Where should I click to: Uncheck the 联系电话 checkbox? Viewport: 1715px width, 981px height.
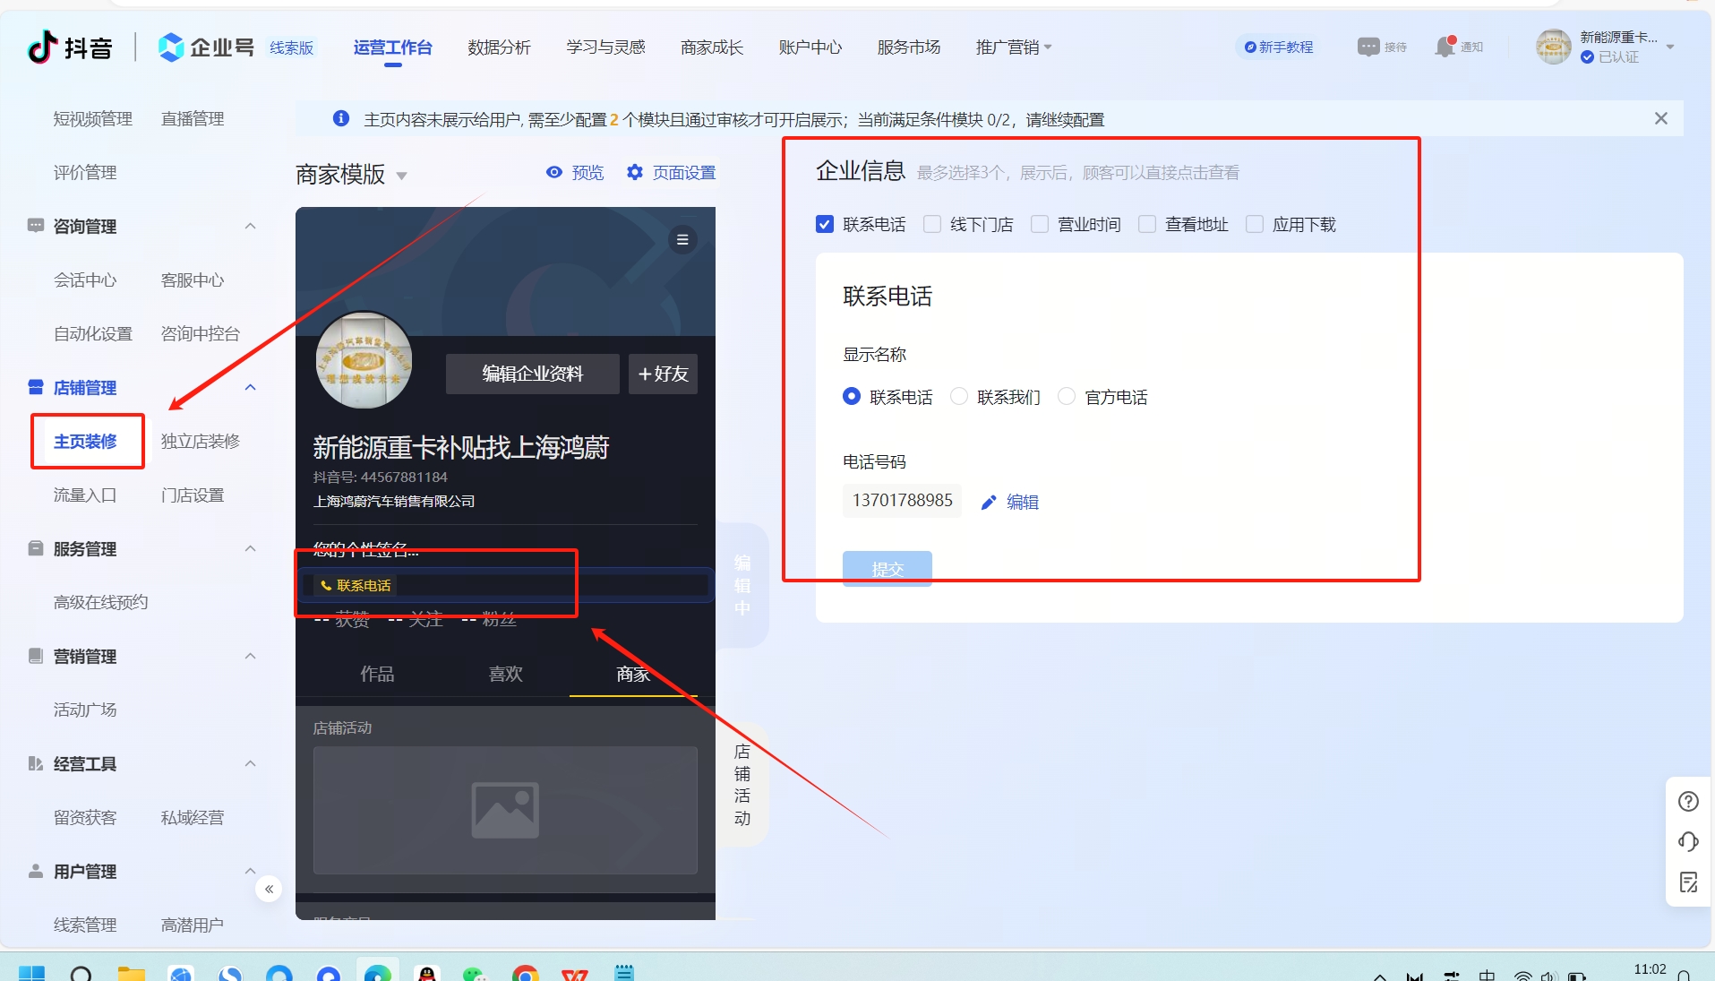(x=825, y=224)
